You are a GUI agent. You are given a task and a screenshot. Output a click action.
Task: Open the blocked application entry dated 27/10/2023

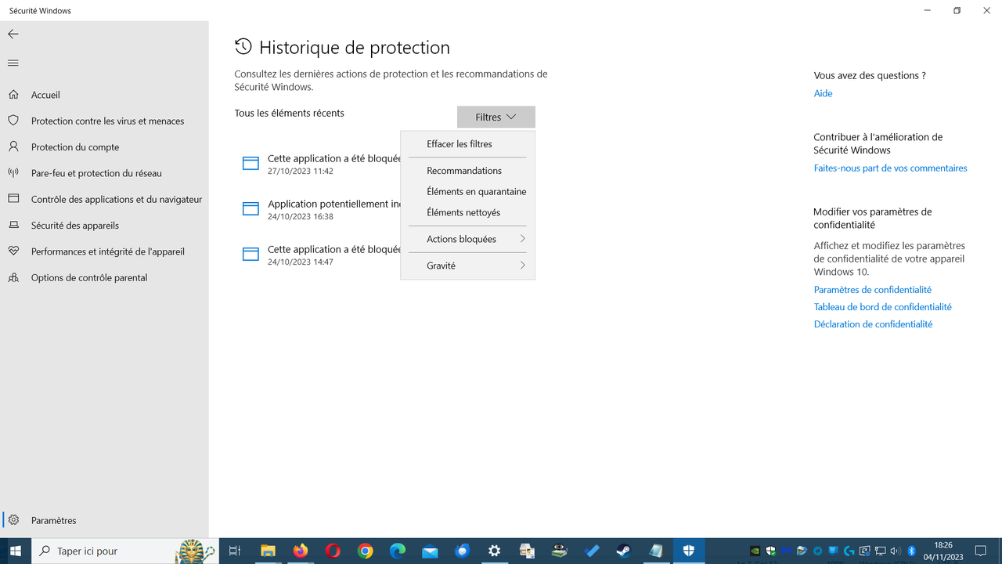pyautogui.click(x=329, y=163)
